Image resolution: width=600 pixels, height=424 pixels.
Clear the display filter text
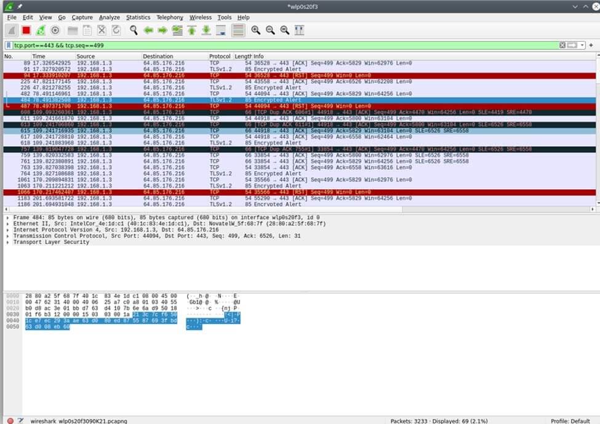562,45
